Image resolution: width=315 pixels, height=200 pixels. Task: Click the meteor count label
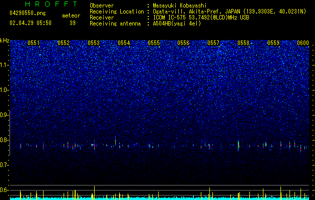pos(71,15)
